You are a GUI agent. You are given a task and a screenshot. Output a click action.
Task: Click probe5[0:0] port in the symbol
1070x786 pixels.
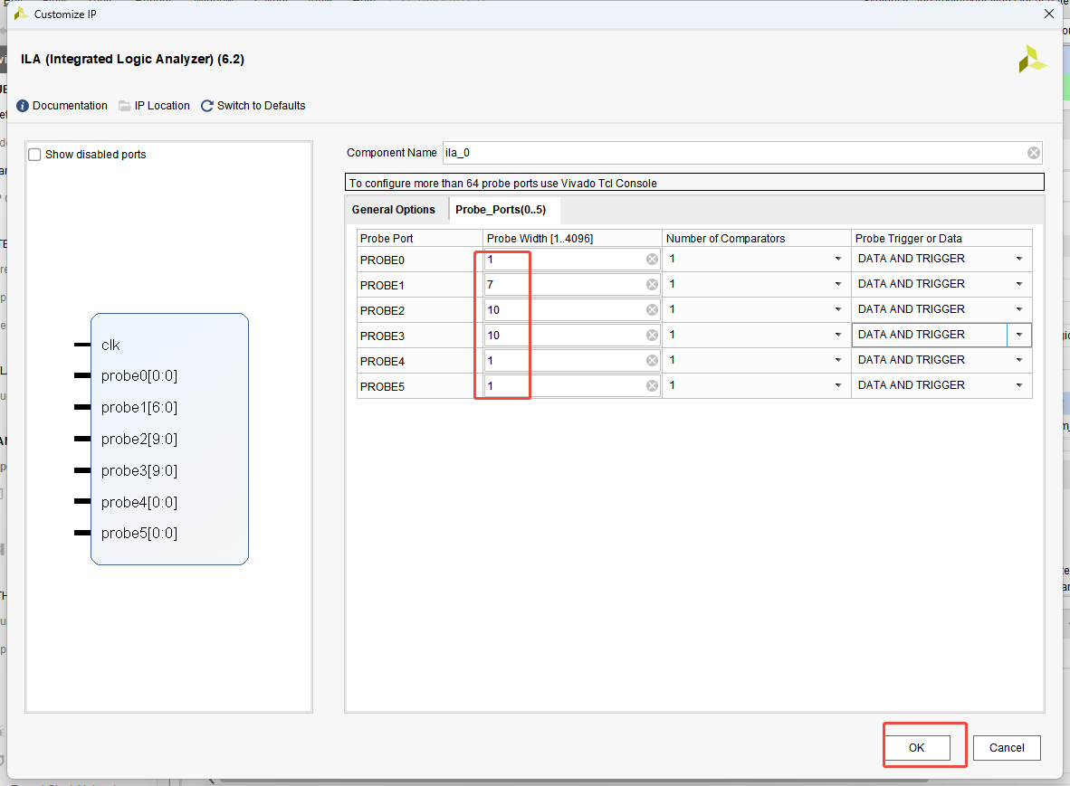[139, 533]
